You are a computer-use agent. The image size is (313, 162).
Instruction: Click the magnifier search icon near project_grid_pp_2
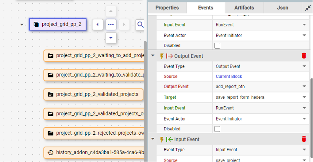[140, 25]
